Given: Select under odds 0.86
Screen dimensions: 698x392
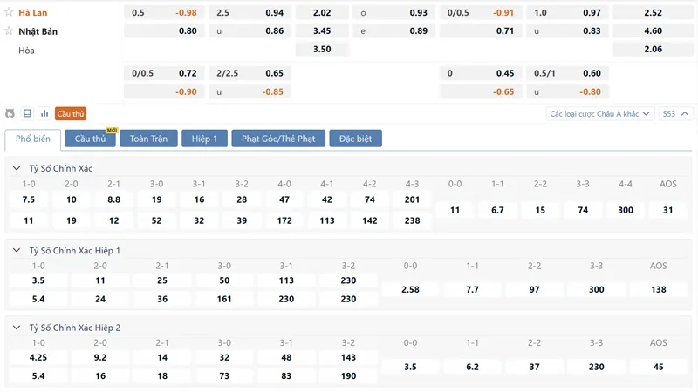Looking at the screenshot, I should 250,30.
